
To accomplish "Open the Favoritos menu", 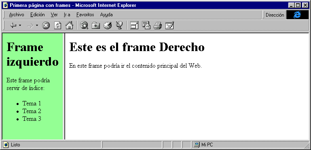I will click(85, 15).
